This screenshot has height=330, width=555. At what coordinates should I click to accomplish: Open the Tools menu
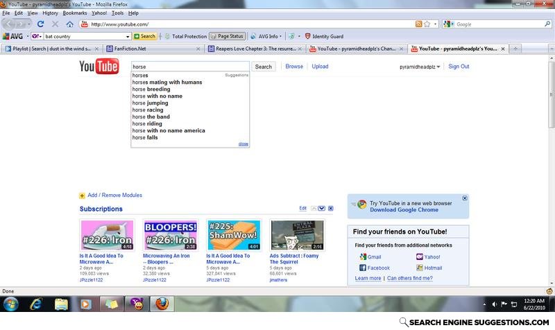tap(117, 13)
